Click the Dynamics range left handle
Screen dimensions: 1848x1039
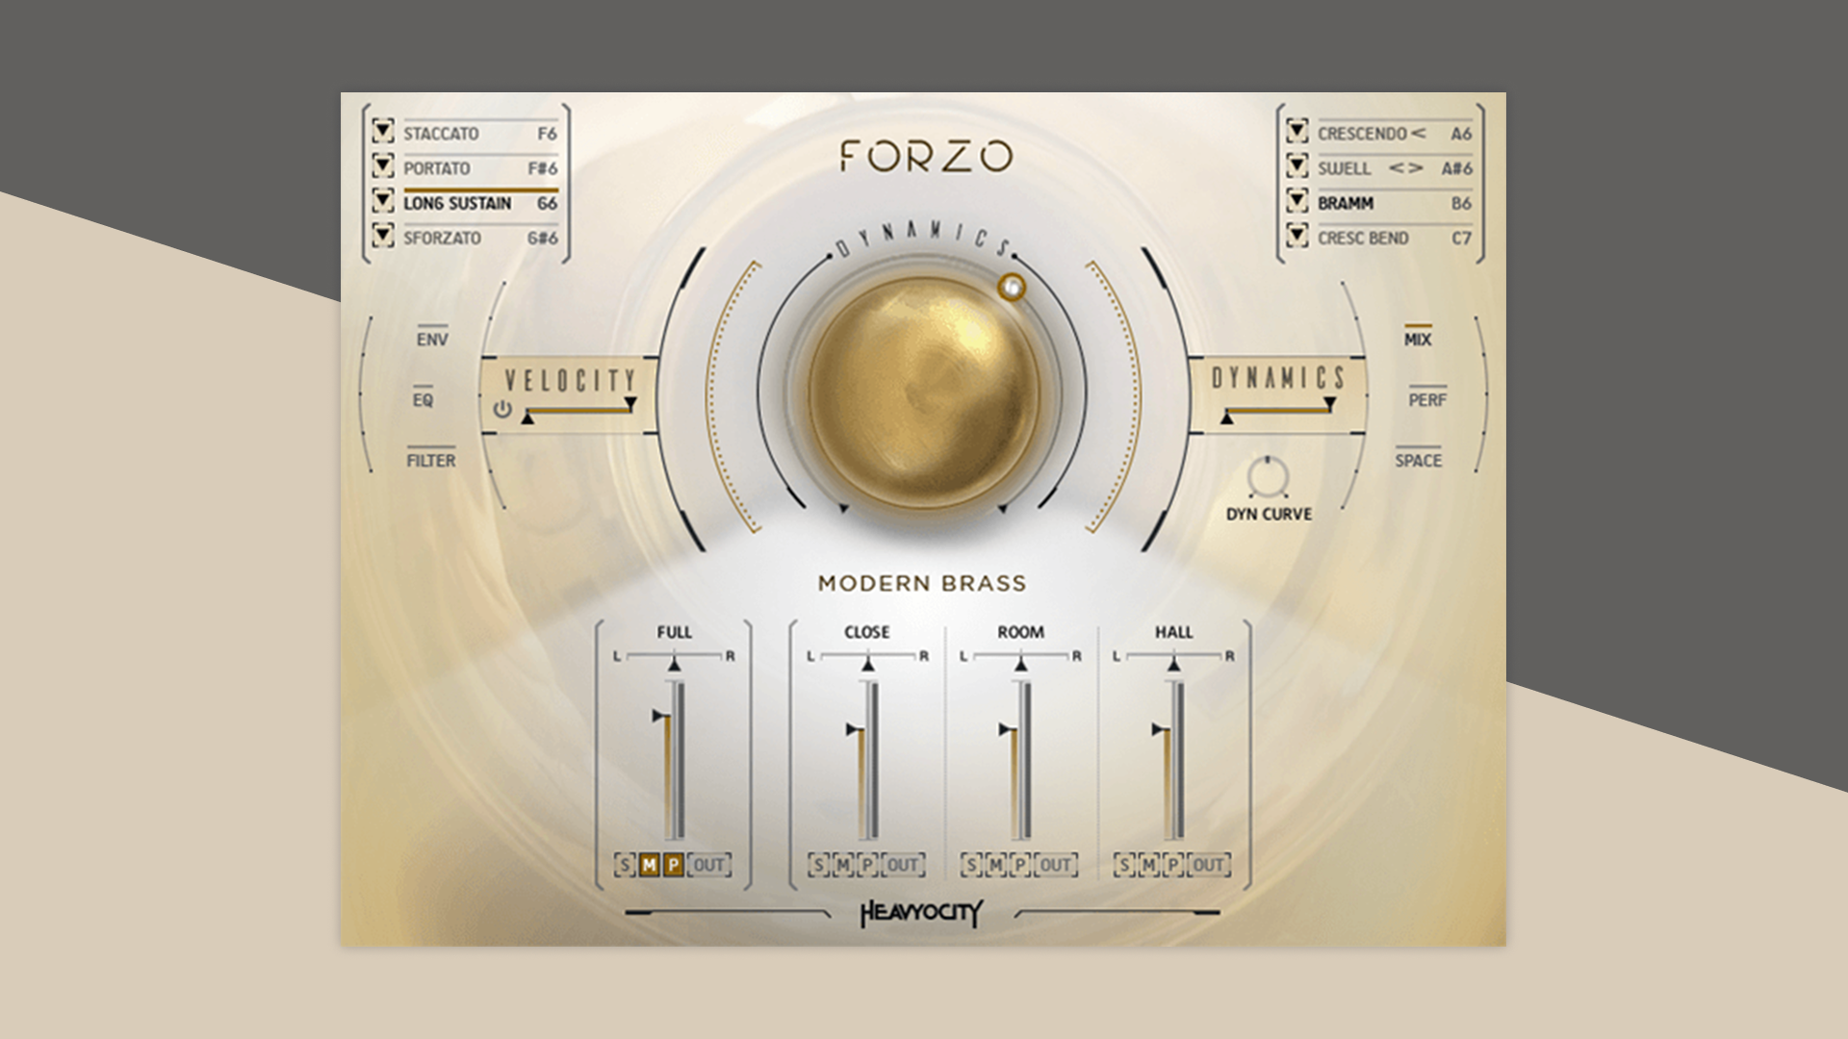click(x=1227, y=418)
